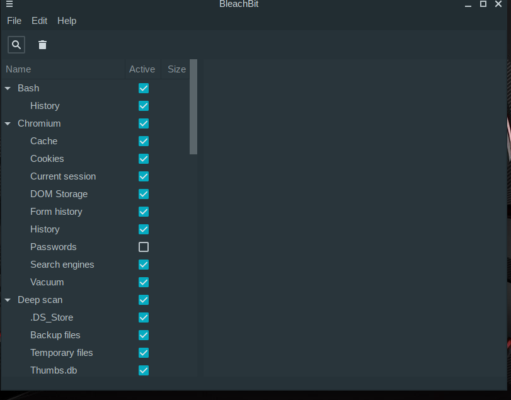Select the Form history item
This screenshot has height=400, width=511.
(56, 212)
